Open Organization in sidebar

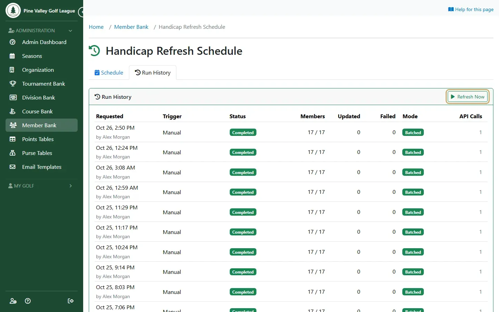42,70
